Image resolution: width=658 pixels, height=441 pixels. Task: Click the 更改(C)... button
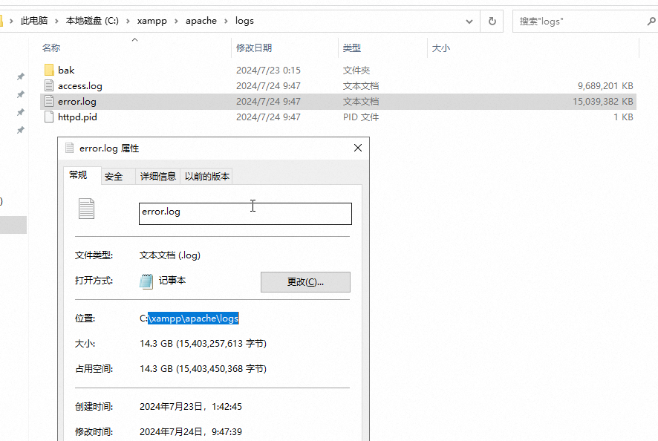[x=305, y=282]
